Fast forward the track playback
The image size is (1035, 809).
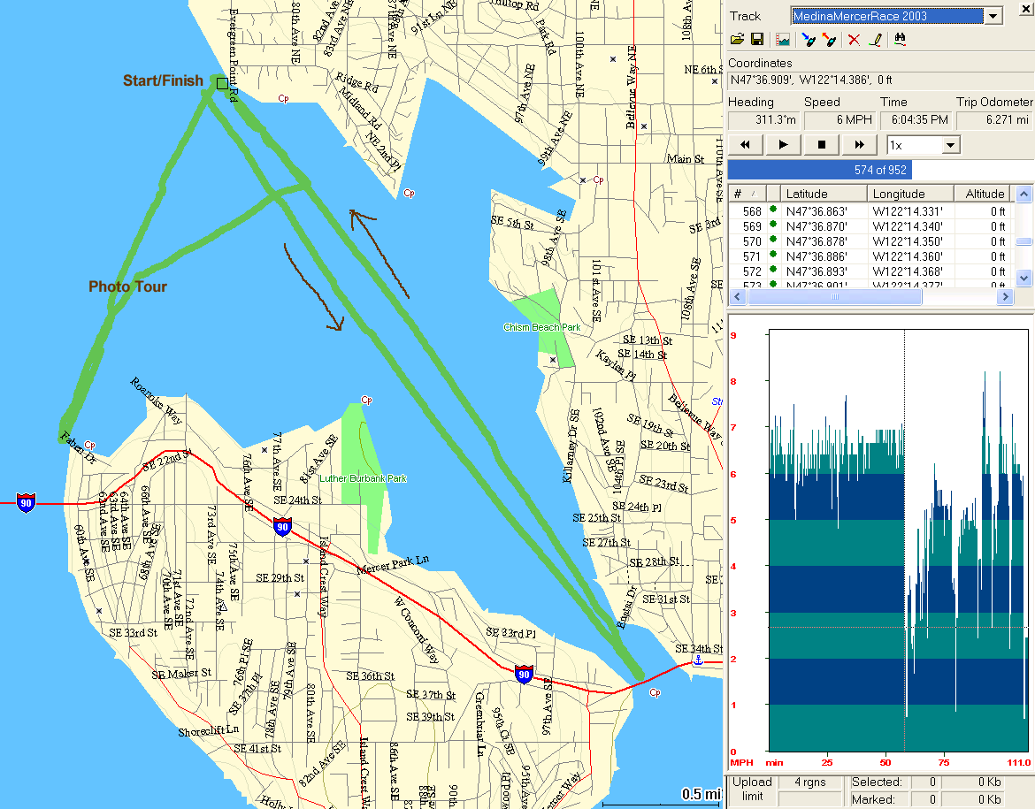coord(858,145)
